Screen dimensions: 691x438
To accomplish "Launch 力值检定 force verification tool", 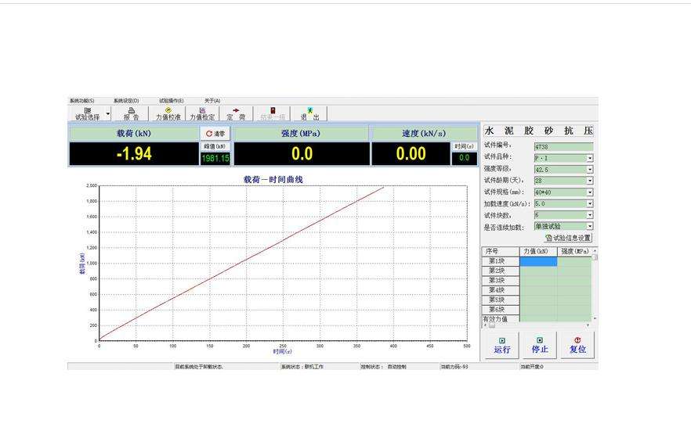I will pyautogui.click(x=202, y=114).
